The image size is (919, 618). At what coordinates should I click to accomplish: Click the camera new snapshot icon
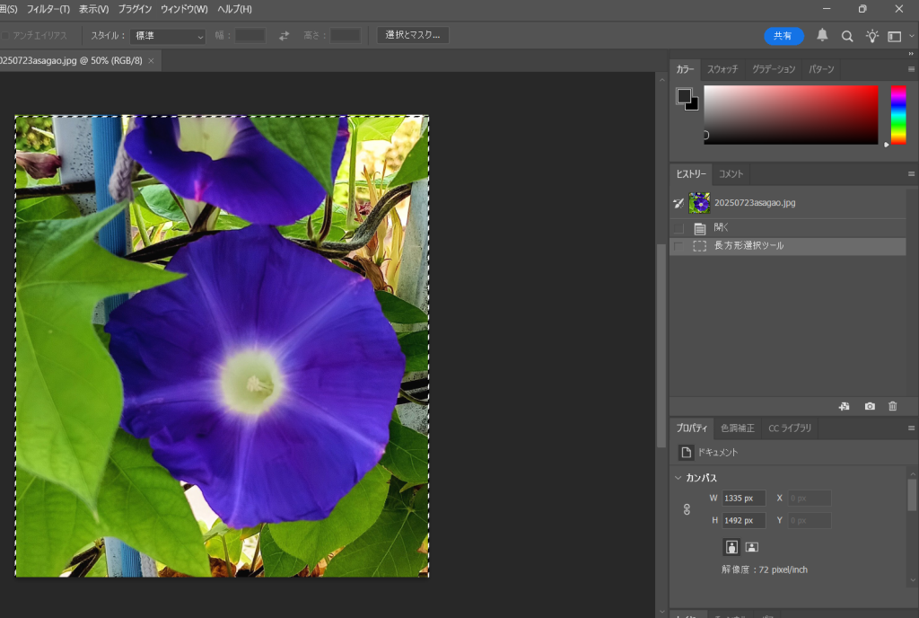pos(870,406)
